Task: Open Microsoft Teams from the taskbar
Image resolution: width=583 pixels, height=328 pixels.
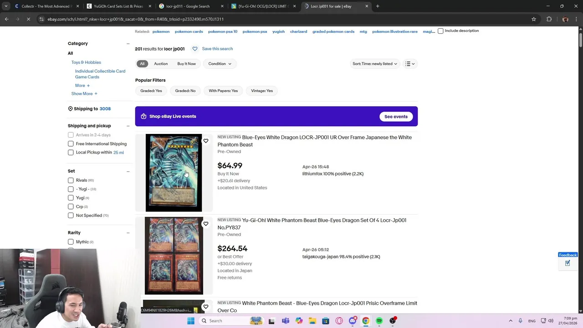Action: click(286, 321)
